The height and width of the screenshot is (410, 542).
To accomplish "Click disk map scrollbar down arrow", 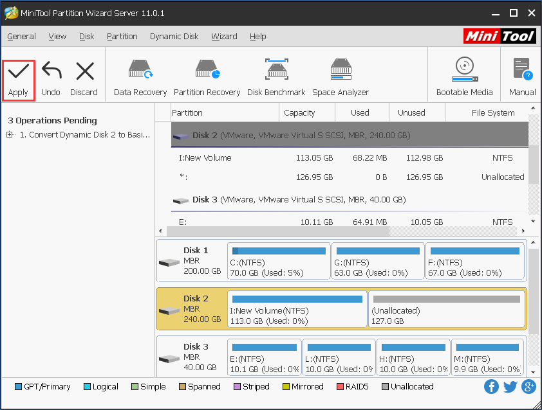I will [x=533, y=372].
